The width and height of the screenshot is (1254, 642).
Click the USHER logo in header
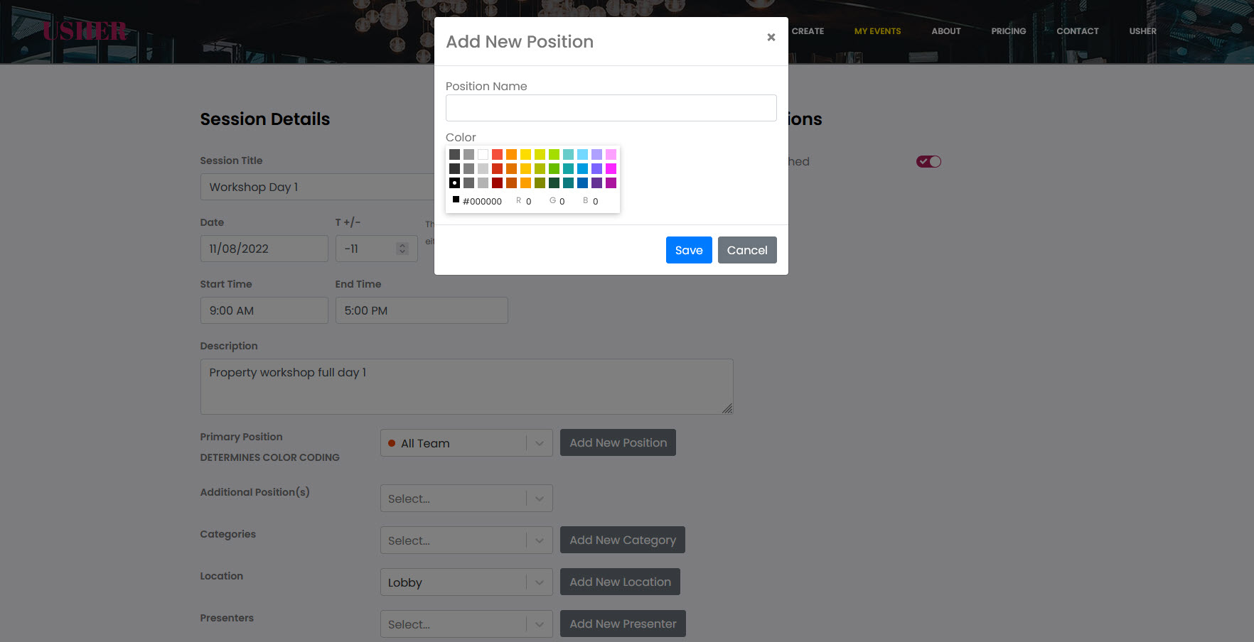coord(85,31)
